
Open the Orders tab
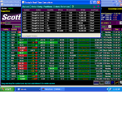pyautogui.click(x=56, y=7)
